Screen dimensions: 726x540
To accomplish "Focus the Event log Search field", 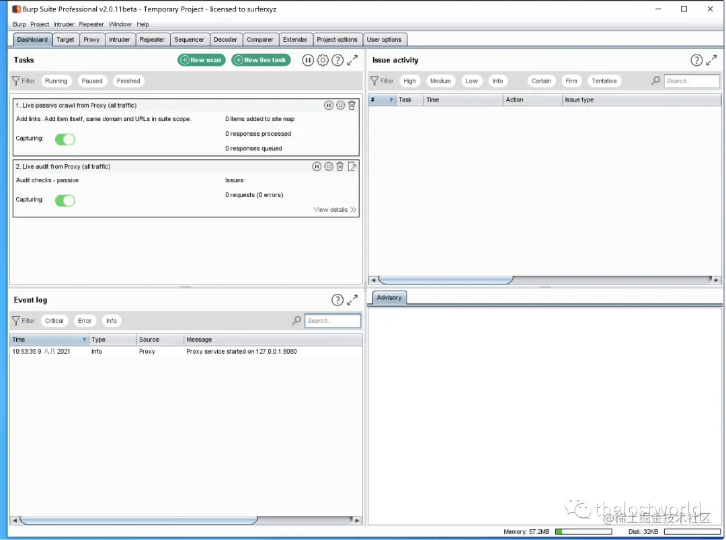I will (x=333, y=321).
